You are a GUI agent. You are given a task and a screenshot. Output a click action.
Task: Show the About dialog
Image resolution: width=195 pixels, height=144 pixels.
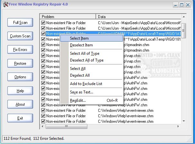tap(20, 104)
